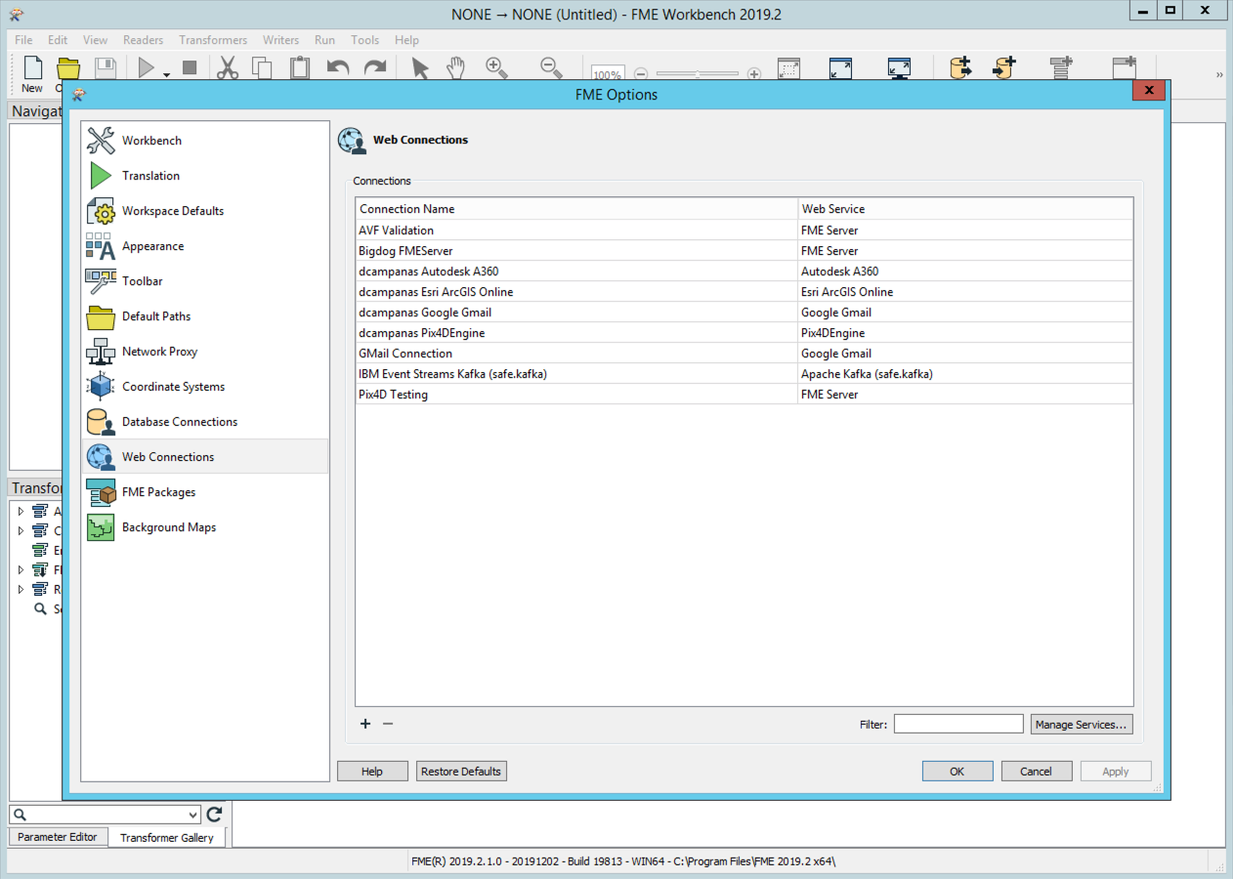Open the Background Maps category
This screenshot has height=879, width=1233.
pyautogui.click(x=205, y=527)
